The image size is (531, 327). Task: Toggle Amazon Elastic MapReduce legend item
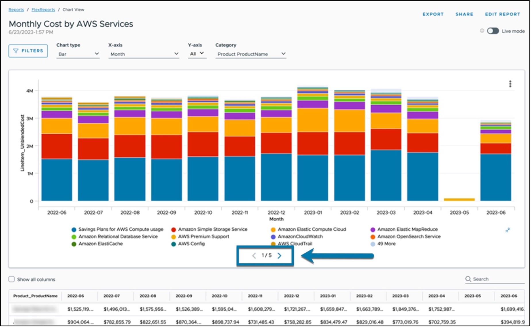point(404,229)
